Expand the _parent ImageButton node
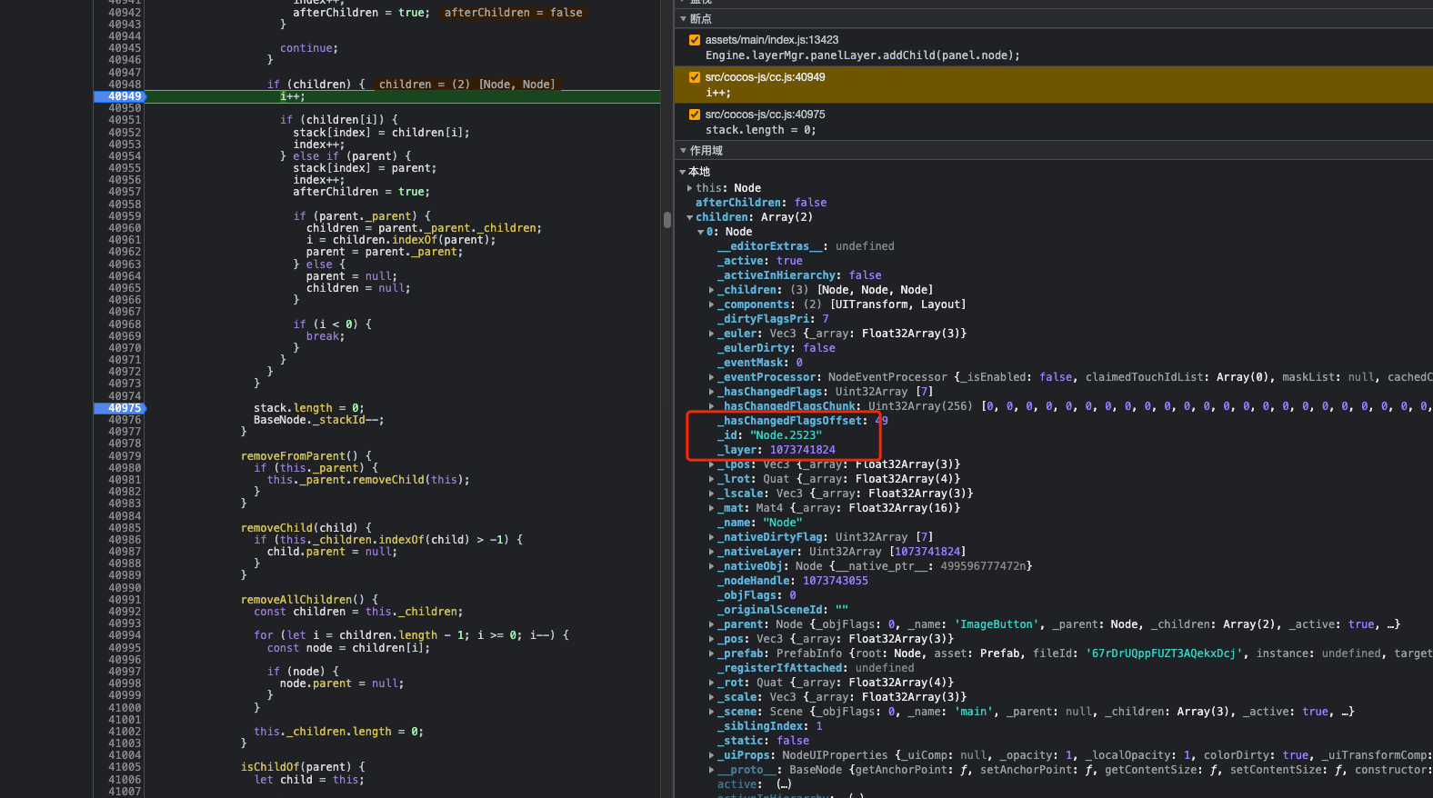 [x=711, y=624]
